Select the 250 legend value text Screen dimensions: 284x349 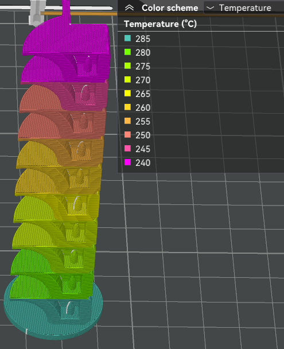coord(143,135)
